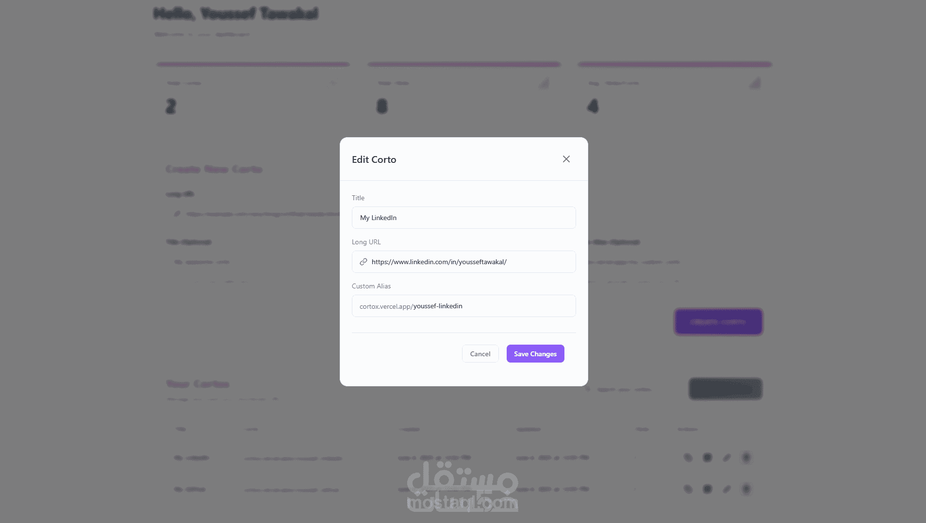Click the rightmost blurred action icon in first Cortos row

coord(746,458)
